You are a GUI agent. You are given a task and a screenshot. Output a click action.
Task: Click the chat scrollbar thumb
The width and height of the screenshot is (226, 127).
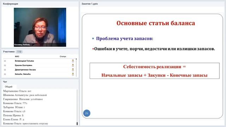[77, 123]
